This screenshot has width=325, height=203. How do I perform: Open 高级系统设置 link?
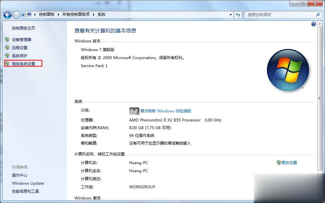24,64
